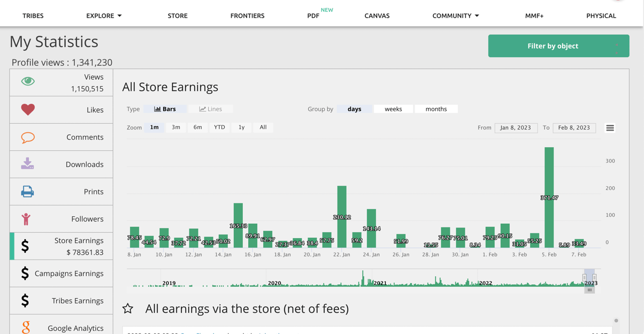
Task: Click the green eye Views icon
Action: 28,81
